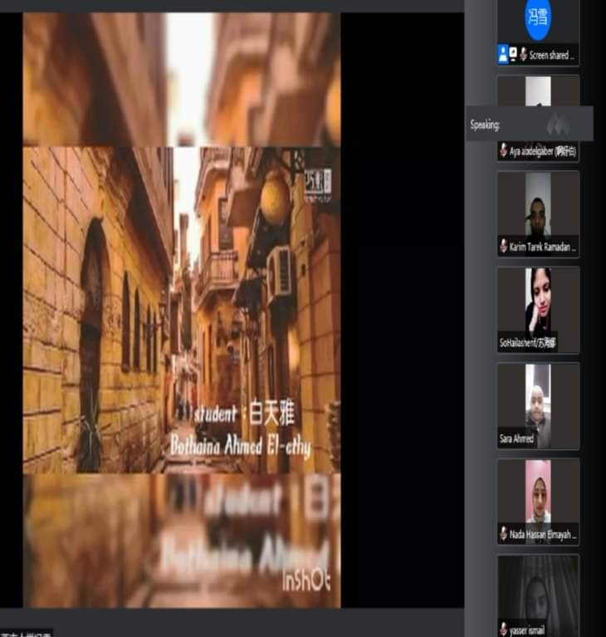Click yasser ismail's muted microphone icon
Viewport: 606px width, 637px height.
(503, 629)
